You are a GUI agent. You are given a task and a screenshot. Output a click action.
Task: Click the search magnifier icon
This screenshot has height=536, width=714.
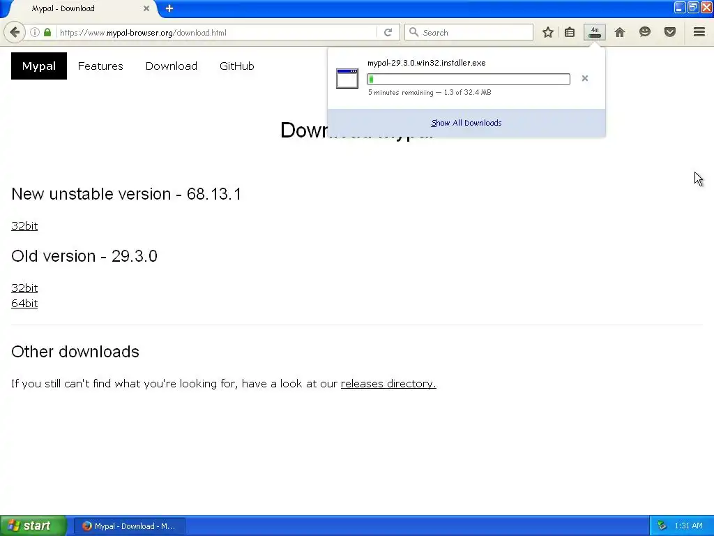(x=413, y=32)
